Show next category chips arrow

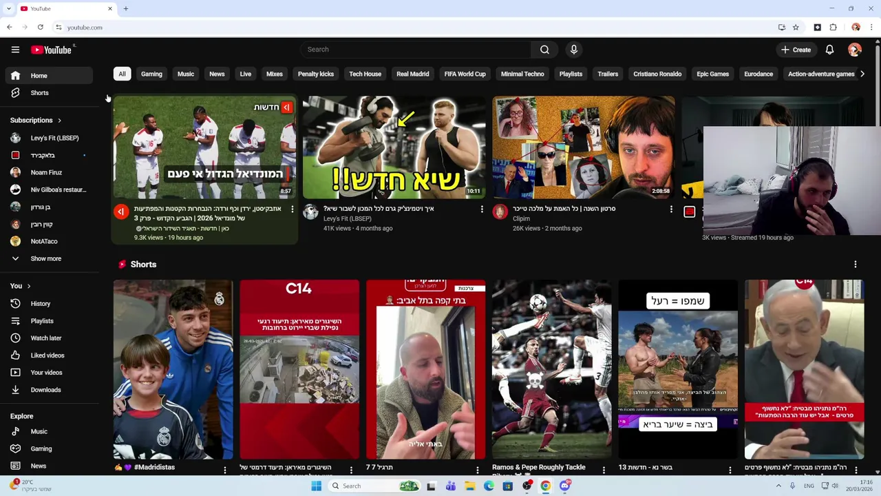[862, 74]
